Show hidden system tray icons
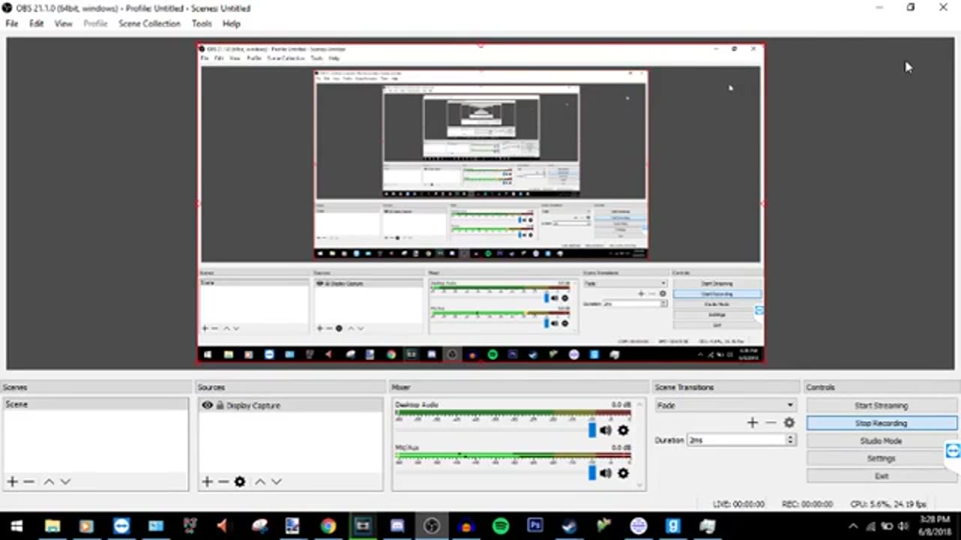Viewport: 961px width, 540px height. [853, 526]
